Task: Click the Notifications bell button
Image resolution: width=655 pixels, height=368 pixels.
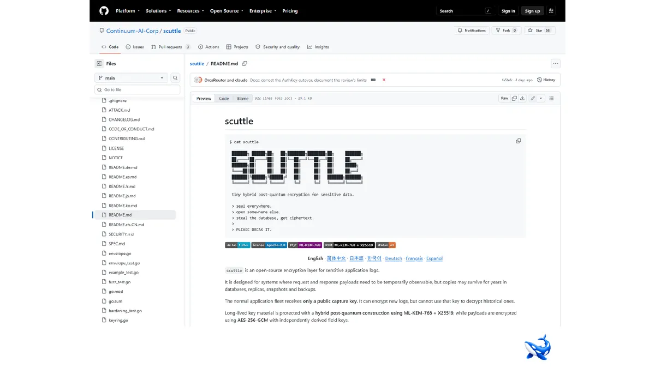Action: pyautogui.click(x=472, y=31)
